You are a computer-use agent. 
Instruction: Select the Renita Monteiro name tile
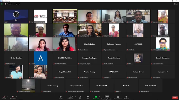pos(114,58)
